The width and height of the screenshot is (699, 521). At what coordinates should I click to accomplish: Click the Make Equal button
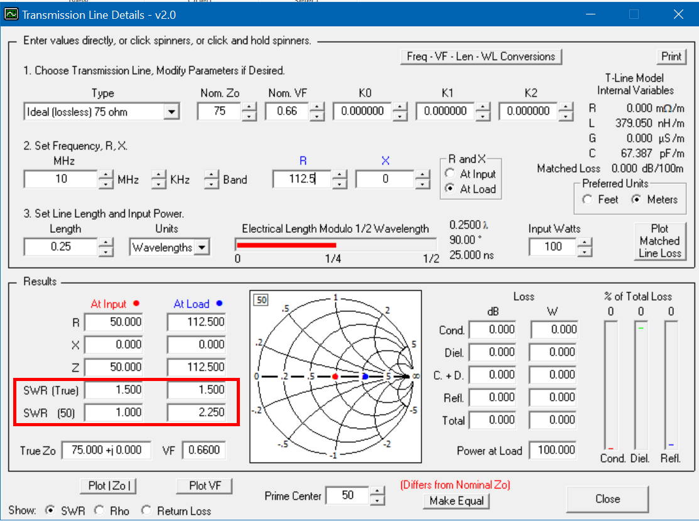[x=455, y=501]
